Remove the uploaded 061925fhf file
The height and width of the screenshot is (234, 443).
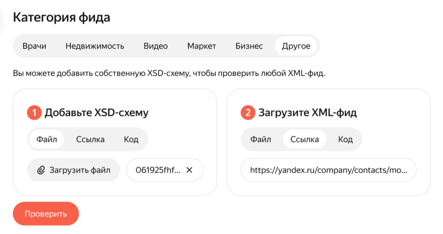[189, 170]
